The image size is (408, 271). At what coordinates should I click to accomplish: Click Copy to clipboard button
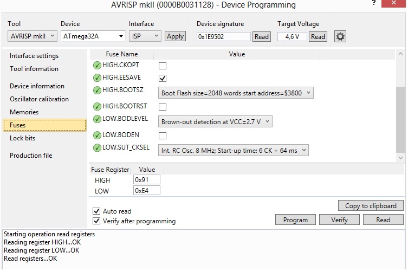coord(371,205)
